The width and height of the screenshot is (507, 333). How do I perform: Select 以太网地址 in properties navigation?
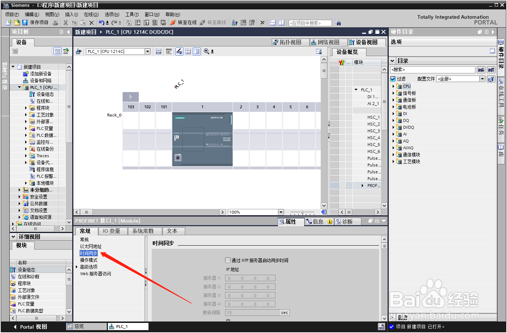click(91, 246)
